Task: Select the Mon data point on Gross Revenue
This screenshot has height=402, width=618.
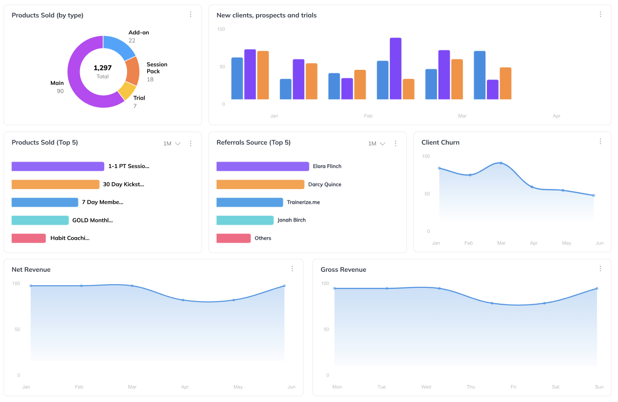Action: click(x=335, y=289)
